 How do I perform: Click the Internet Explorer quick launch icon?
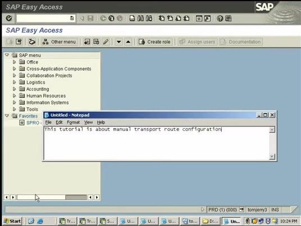(40, 221)
